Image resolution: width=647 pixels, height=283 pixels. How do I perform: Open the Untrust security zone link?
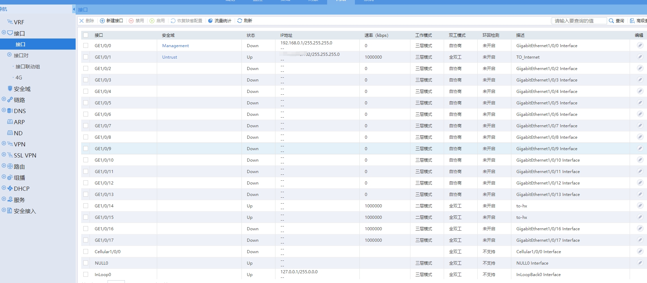[x=170, y=57]
